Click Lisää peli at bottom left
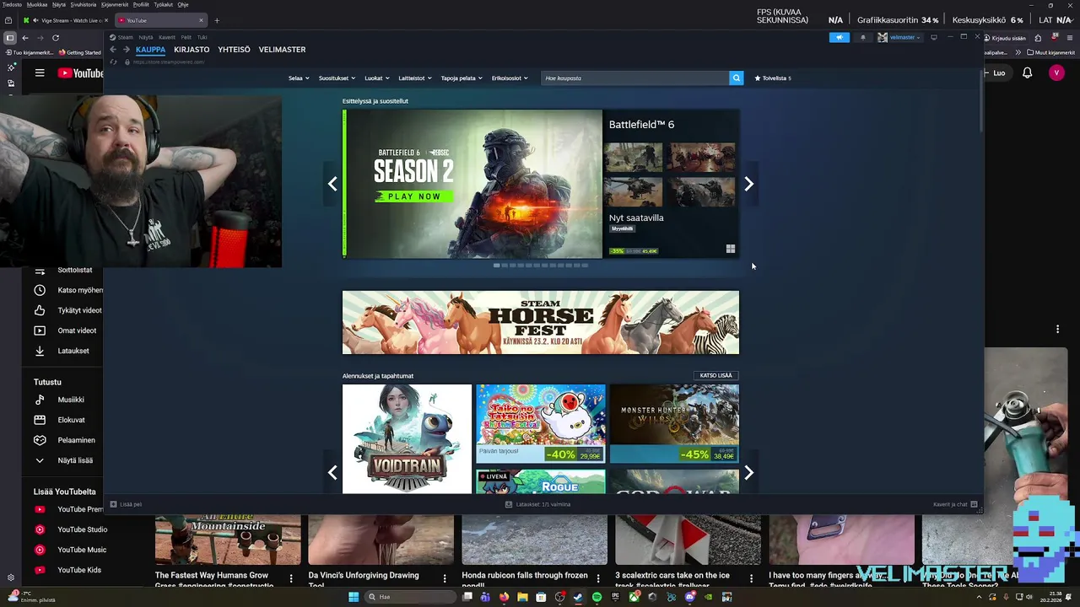The width and height of the screenshot is (1080, 607). pyautogui.click(x=126, y=504)
